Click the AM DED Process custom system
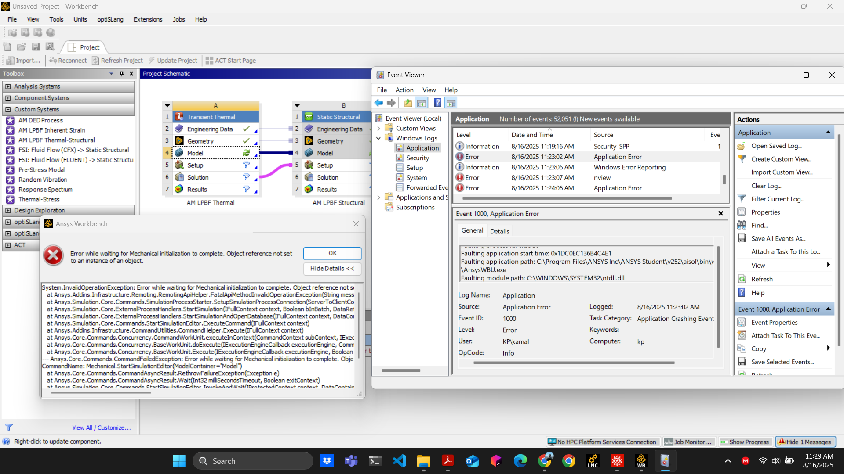The image size is (844, 474). (x=40, y=120)
